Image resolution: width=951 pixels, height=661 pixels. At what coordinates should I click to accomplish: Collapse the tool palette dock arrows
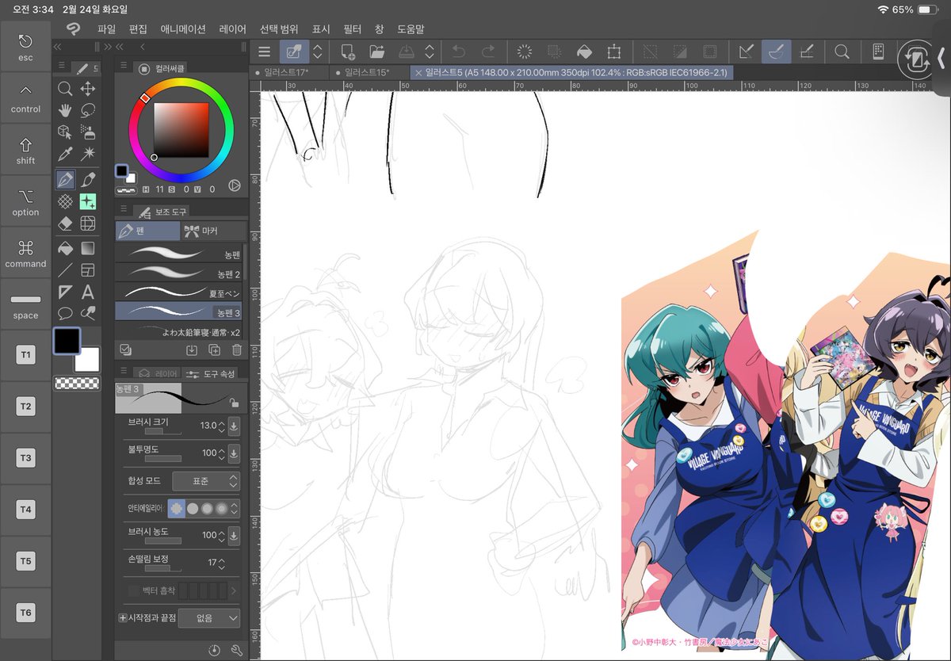coord(57,47)
